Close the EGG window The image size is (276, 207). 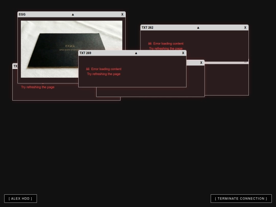pyautogui.click(x=122, y=14)
